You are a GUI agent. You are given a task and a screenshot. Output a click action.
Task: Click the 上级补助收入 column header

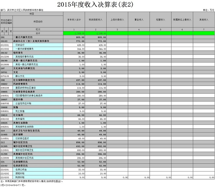tap(117, 20)
